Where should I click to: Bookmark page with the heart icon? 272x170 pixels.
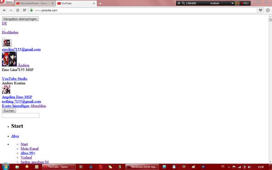[x=260, y=11]
